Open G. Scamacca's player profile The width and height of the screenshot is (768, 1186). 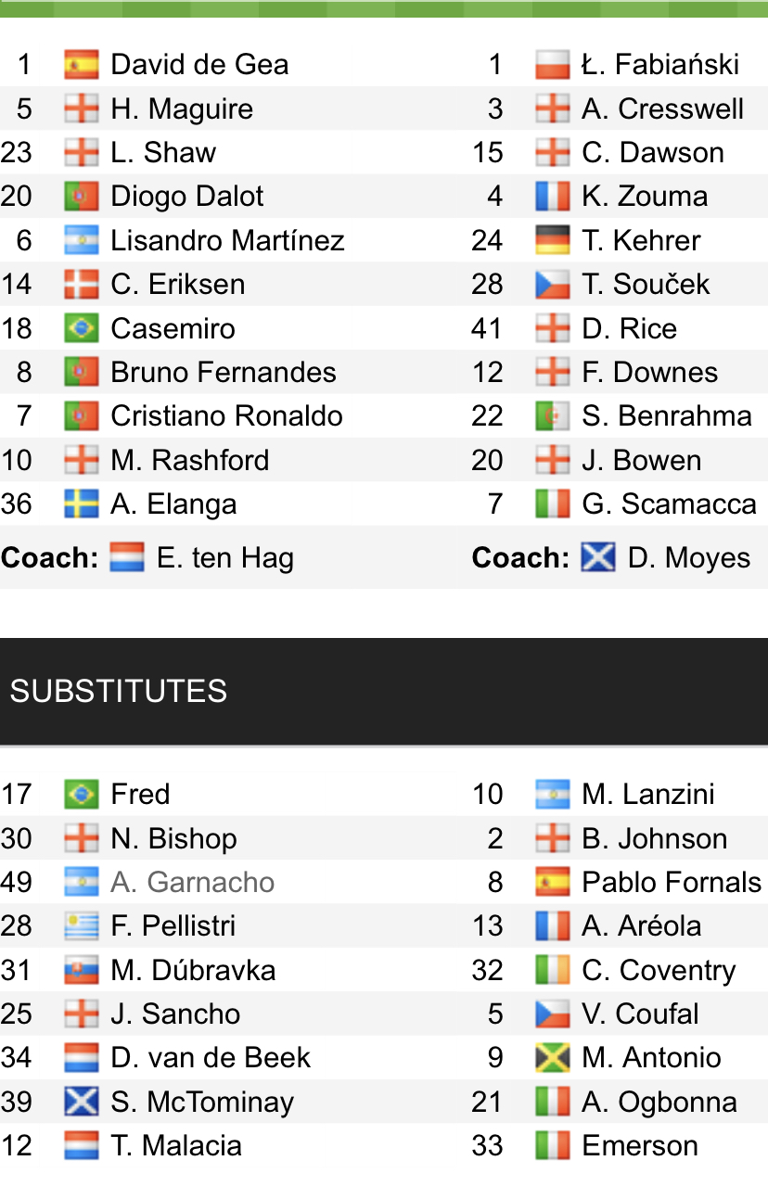click(x=669, y=504)
